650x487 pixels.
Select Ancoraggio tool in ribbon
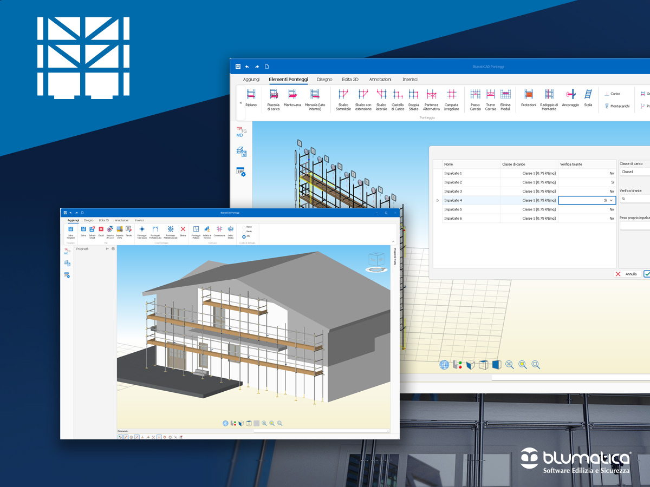(570, 98)
